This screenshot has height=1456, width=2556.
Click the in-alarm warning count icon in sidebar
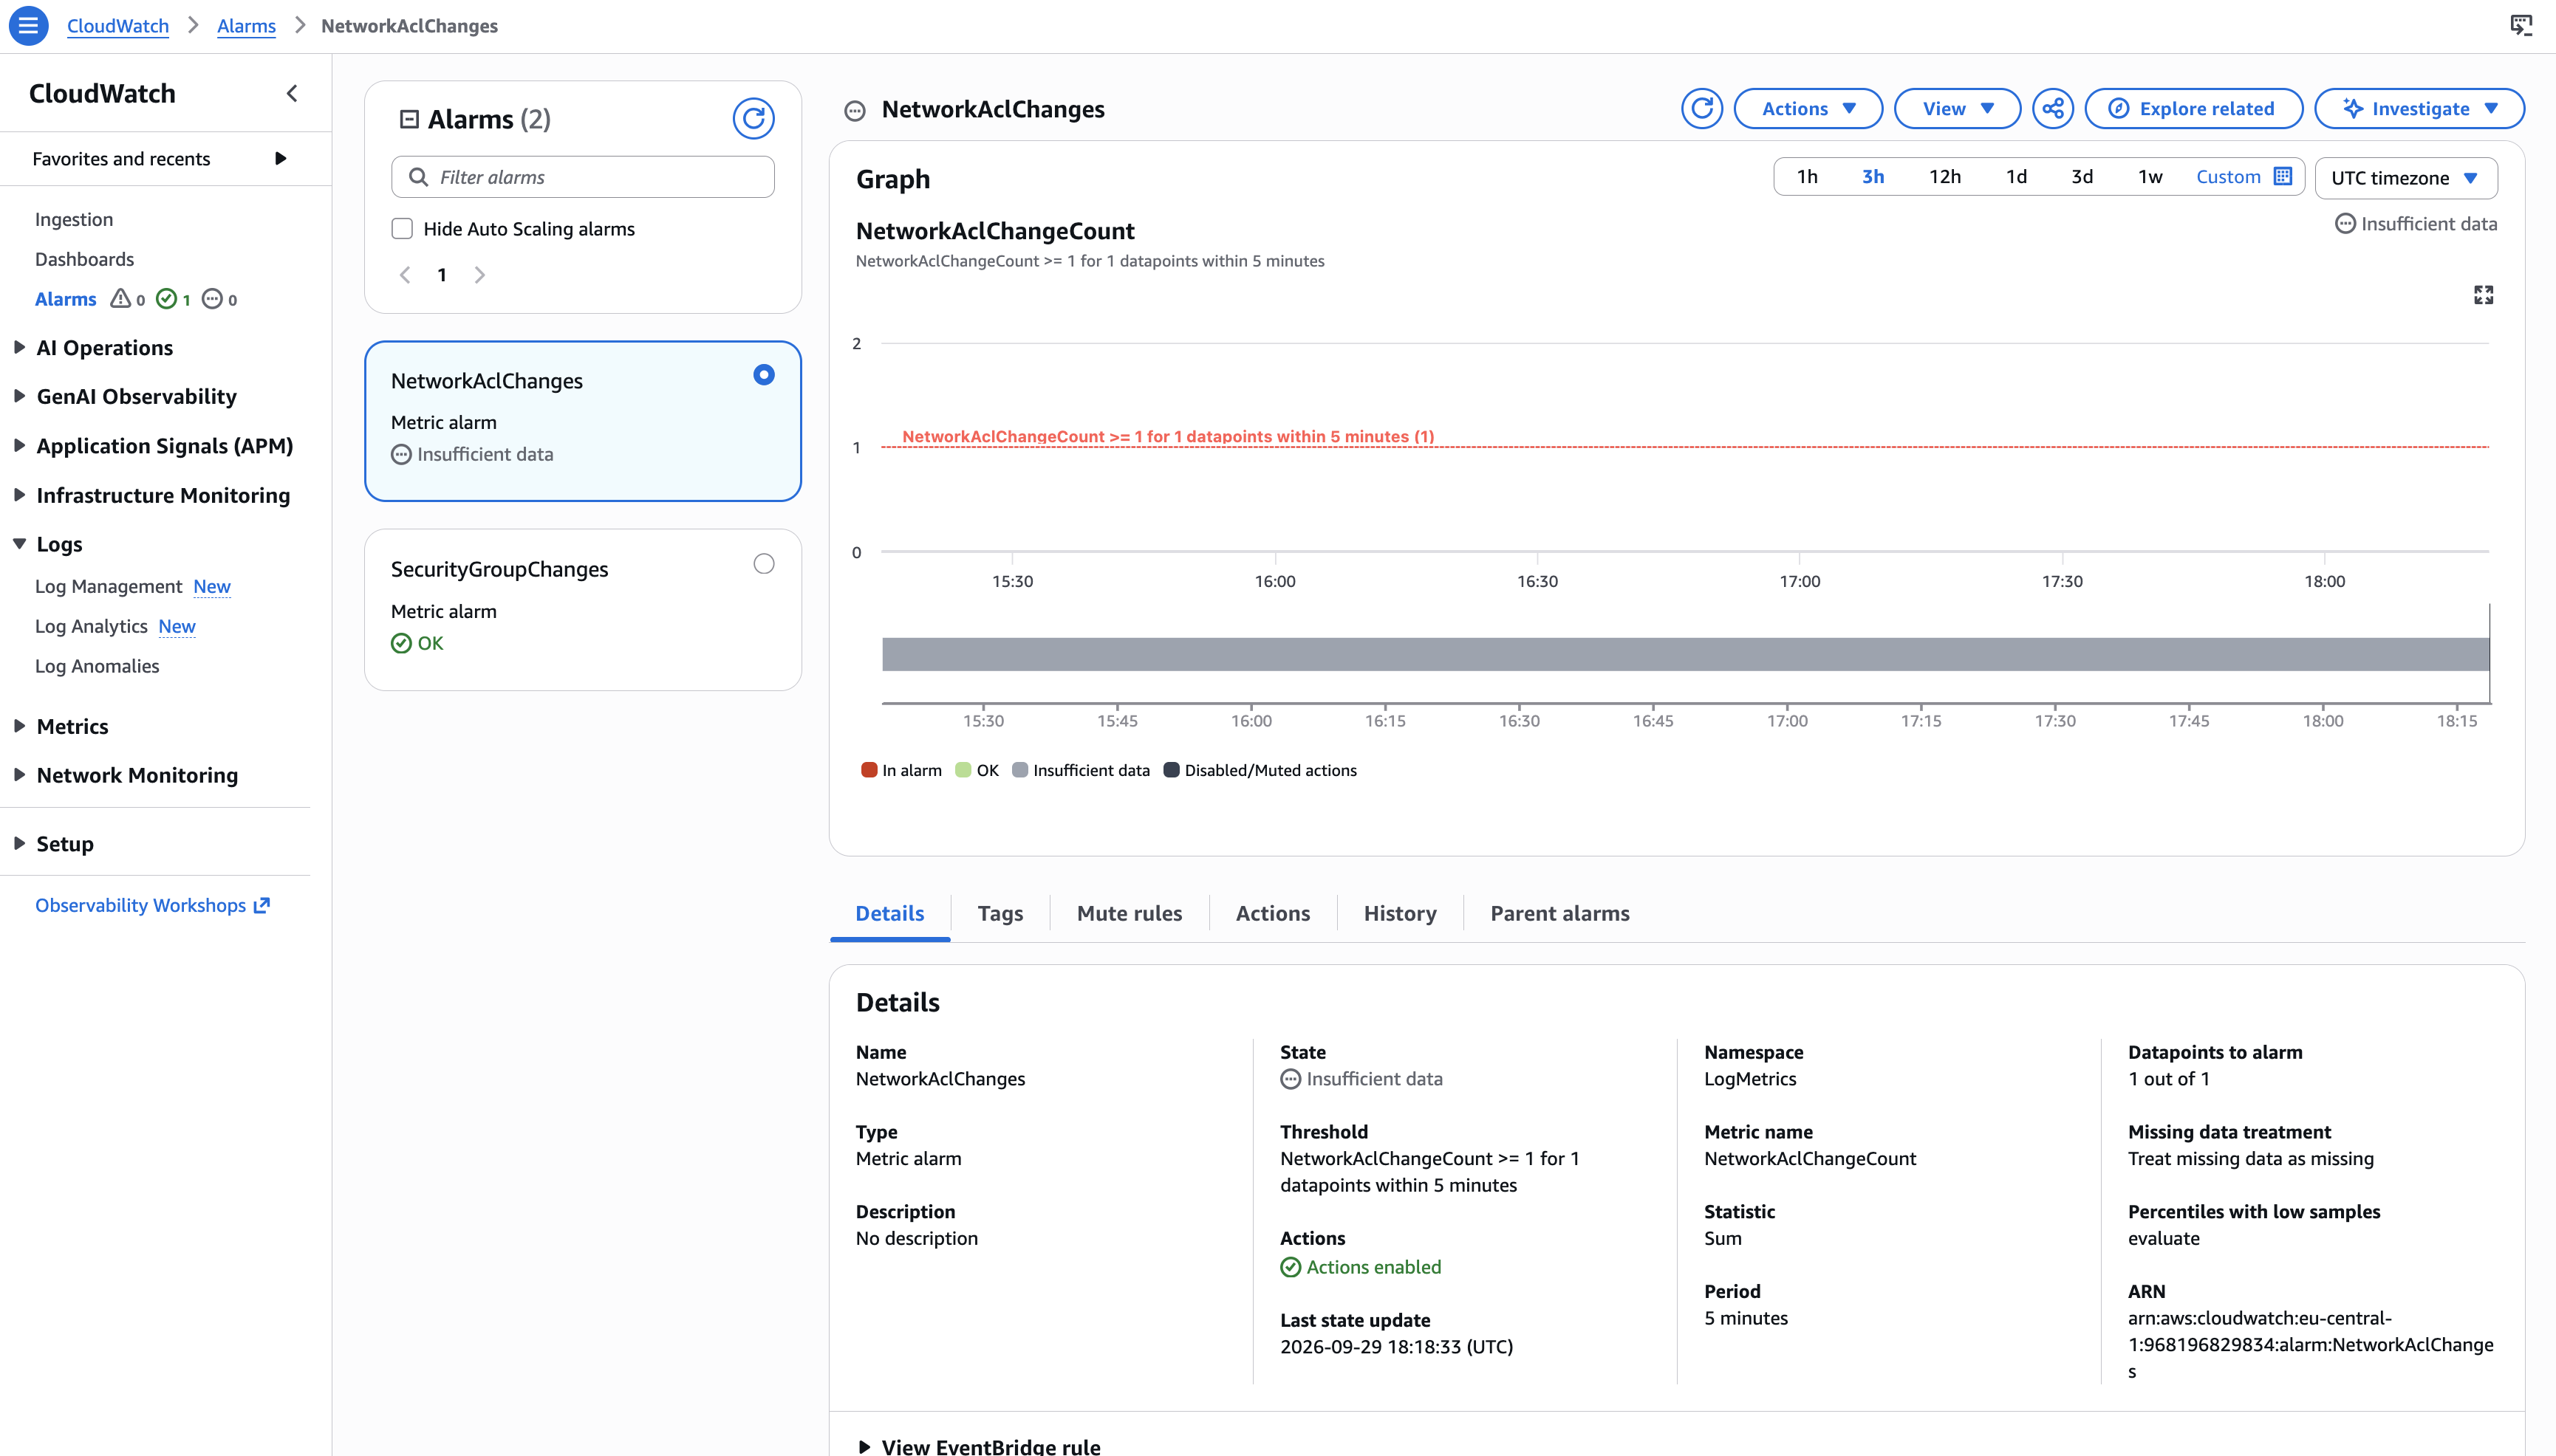120,299
